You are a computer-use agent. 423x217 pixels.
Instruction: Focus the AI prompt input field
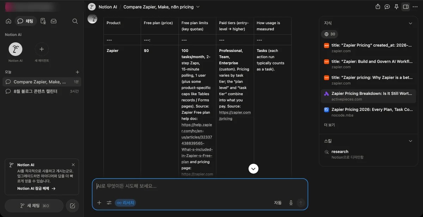pyautogui.click(x=200, y=186)
